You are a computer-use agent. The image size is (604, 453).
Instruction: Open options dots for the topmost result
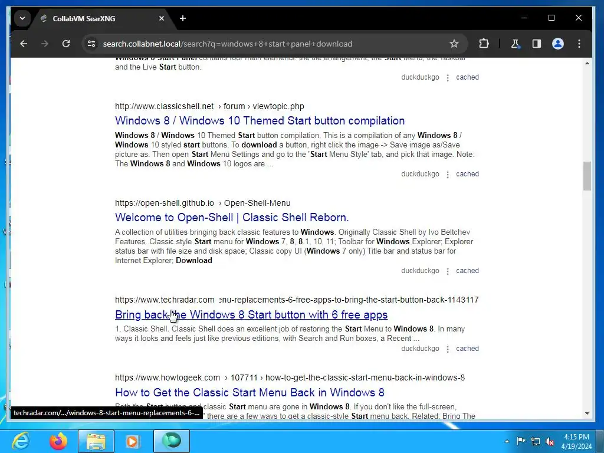coord(448,78)
